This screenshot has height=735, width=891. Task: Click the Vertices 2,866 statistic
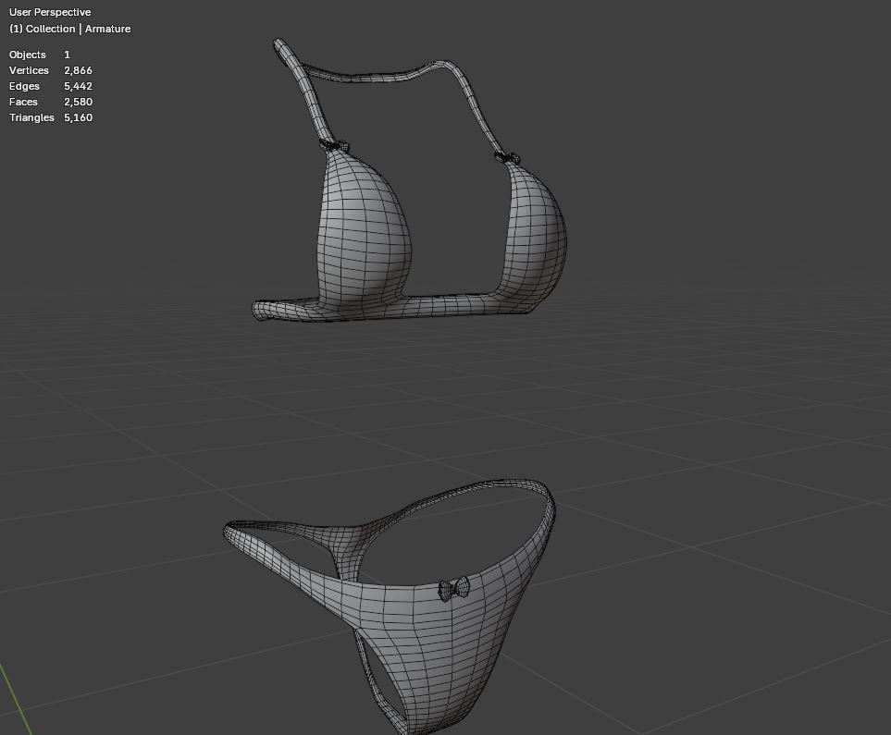(x=50, y=70)
